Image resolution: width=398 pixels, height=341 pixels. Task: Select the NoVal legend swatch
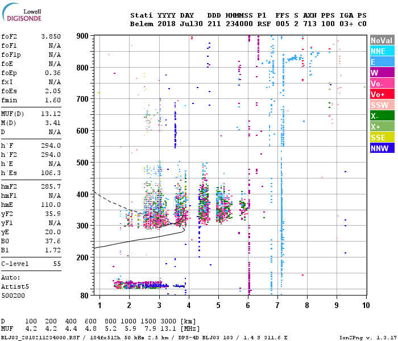(x=382, y=40)
